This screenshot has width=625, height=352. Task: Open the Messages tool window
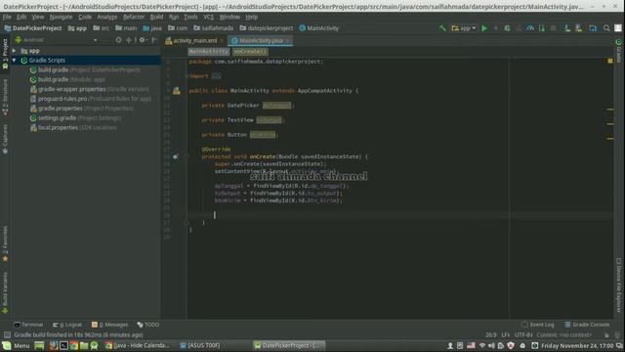(x=109, y=325)
